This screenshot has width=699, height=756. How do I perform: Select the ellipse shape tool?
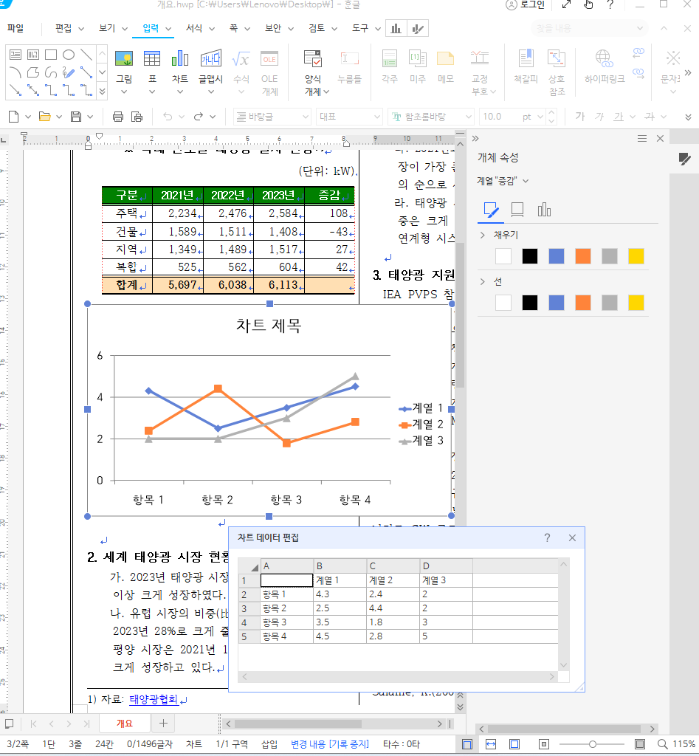[69, 55]
